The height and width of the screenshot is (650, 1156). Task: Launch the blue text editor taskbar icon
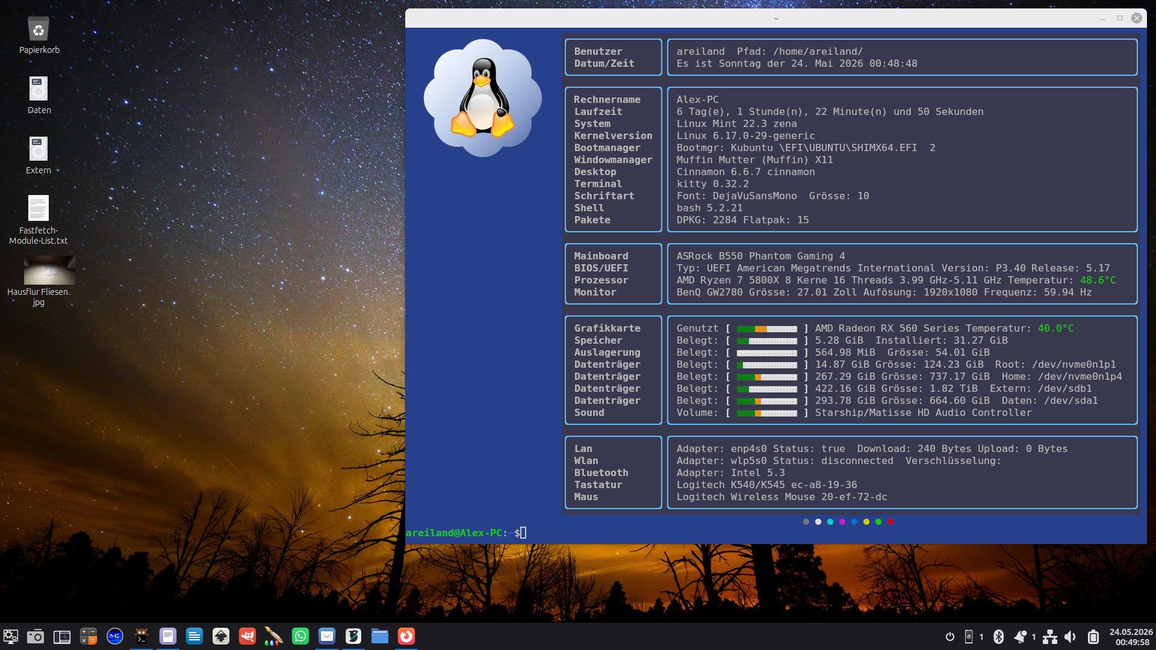point(194,636)
